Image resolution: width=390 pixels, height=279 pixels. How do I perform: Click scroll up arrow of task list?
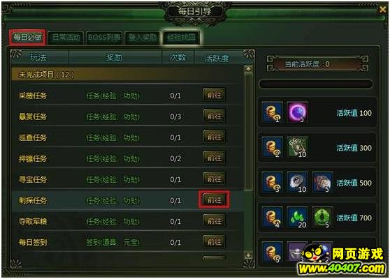click(248, 69)
